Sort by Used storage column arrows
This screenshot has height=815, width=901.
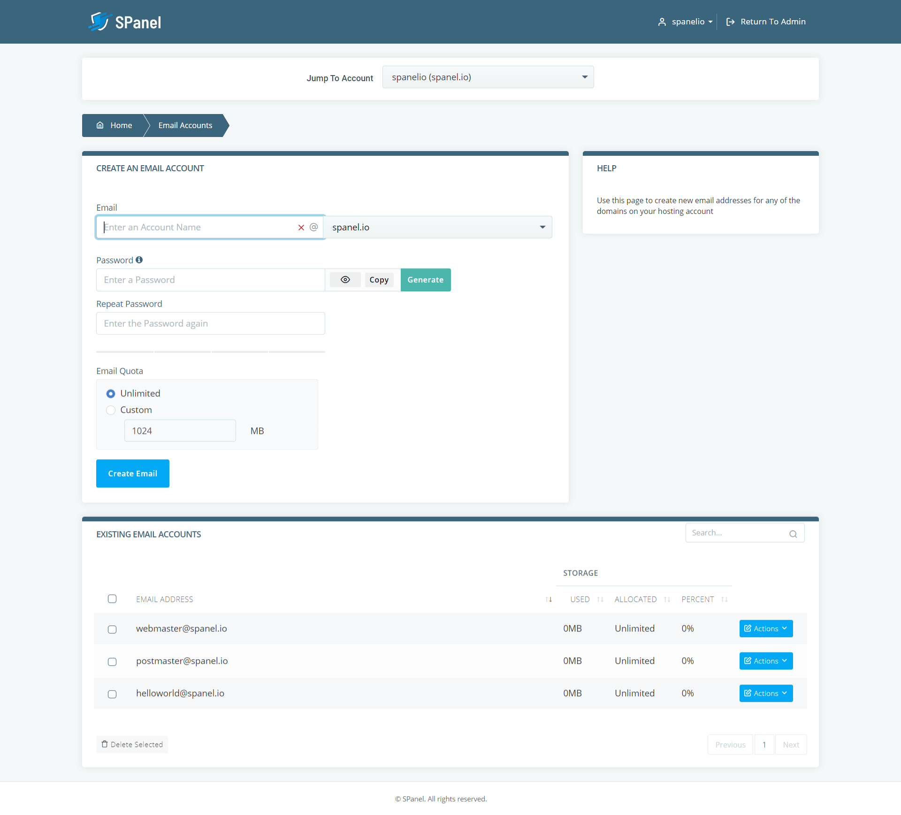click(600, 600)
